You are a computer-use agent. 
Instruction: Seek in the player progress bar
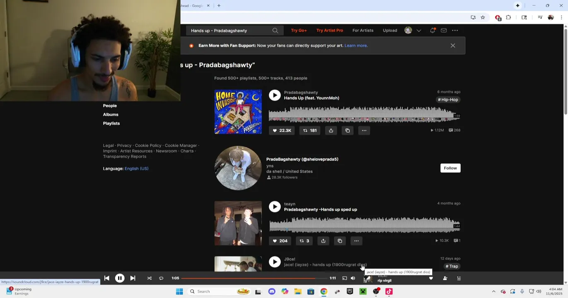[254, 278]
